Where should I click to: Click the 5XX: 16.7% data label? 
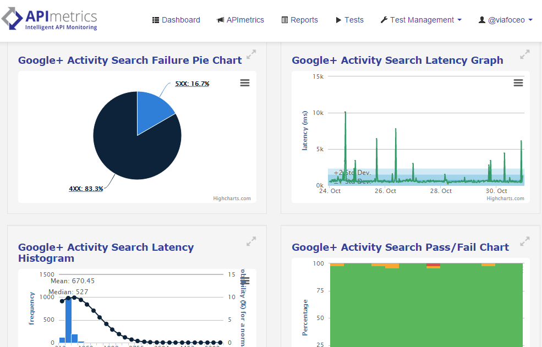tap(192, 84)
